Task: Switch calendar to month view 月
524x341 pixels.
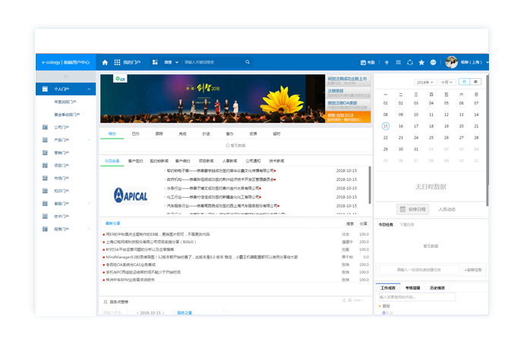Action: [x=464, y=82]
